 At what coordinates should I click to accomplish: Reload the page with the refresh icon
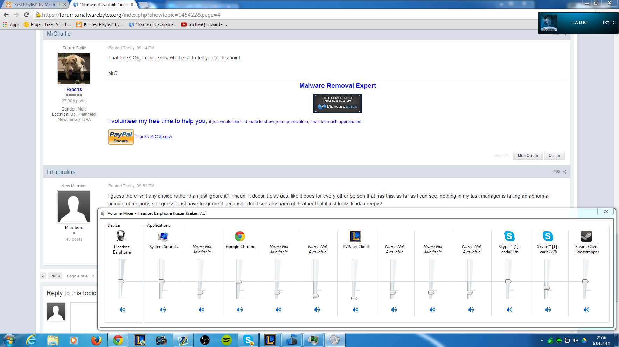26,15
